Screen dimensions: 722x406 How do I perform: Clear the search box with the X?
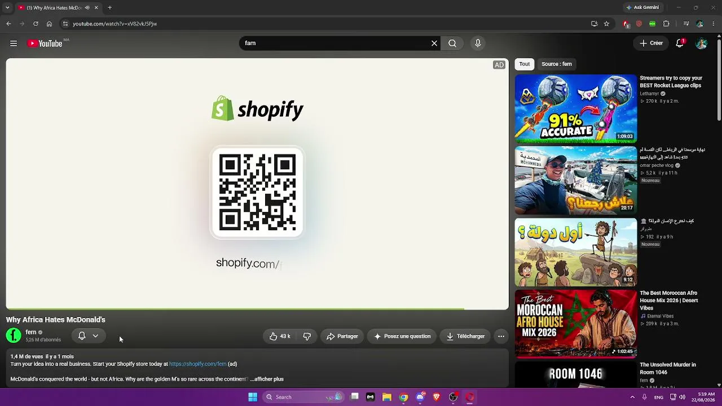tap(434, 43)
